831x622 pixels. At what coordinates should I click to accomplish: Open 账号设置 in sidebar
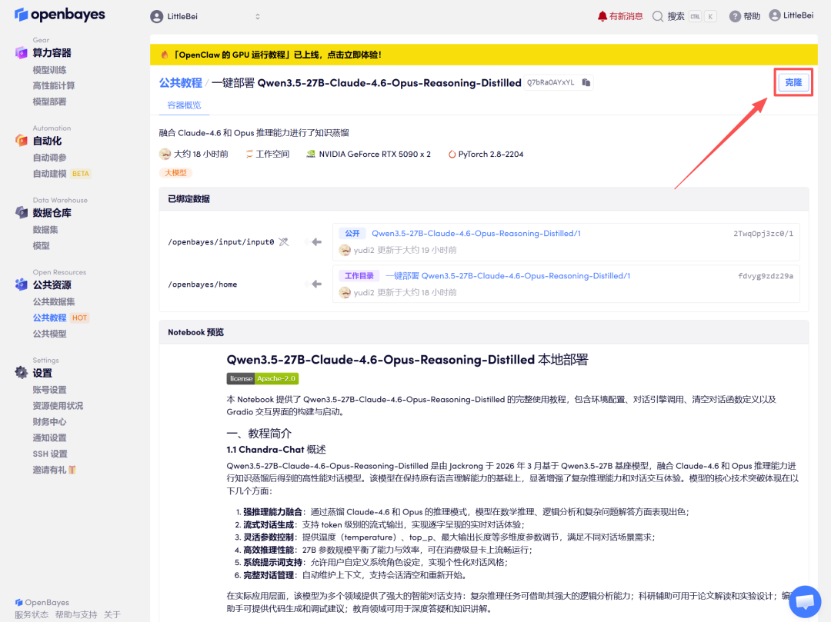click(x=49, y=390)
